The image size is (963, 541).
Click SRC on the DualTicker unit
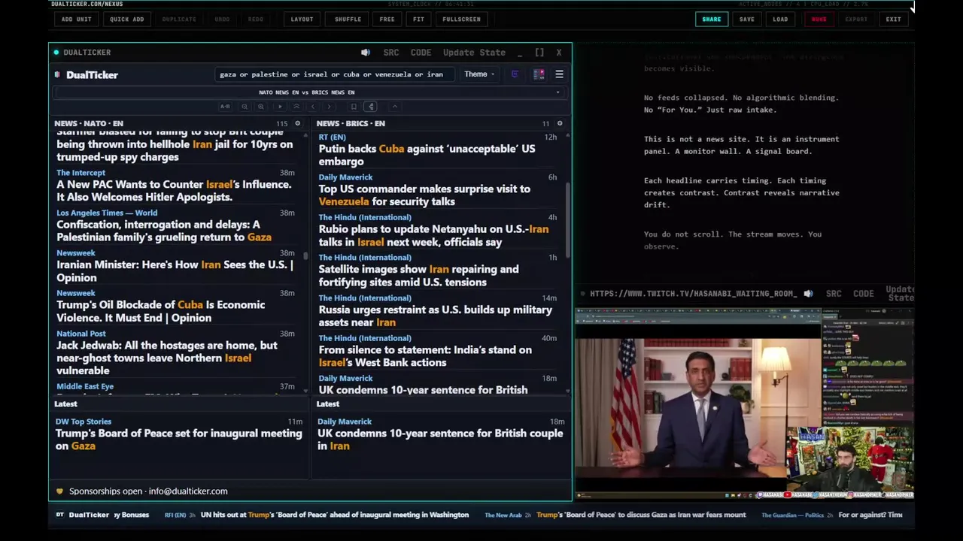[391, 53]
